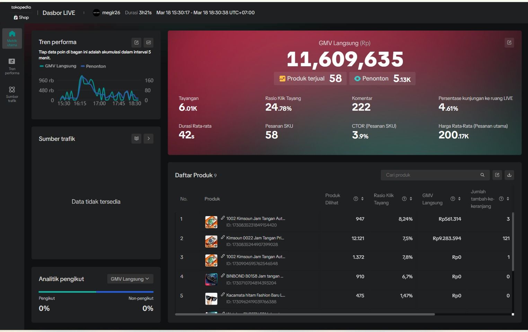
Task: Sort by Produk Dilihat column arrows
Action: pyautogui.click(x=362, y=199)
